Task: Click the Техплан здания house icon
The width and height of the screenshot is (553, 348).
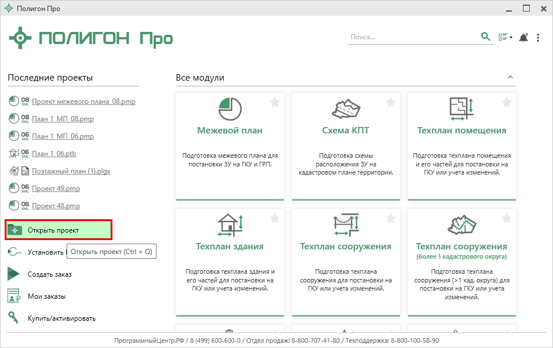Action: (x=230, y=225)
